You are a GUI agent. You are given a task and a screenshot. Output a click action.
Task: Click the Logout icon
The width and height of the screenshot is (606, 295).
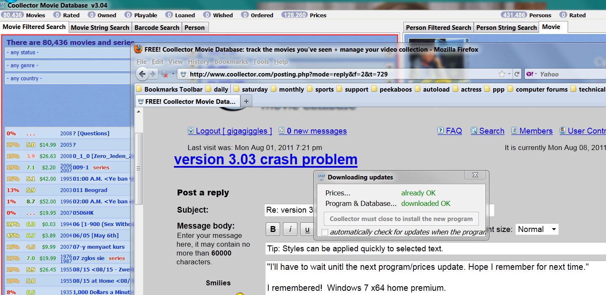pos(191,131)
